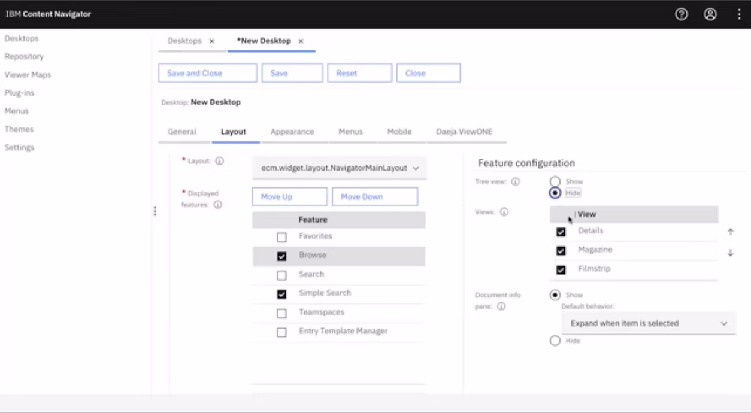The height and width of the screenshot is (413, 751).
Task: Check the Favorites feature checkbox
Action: tap(281, 237)
